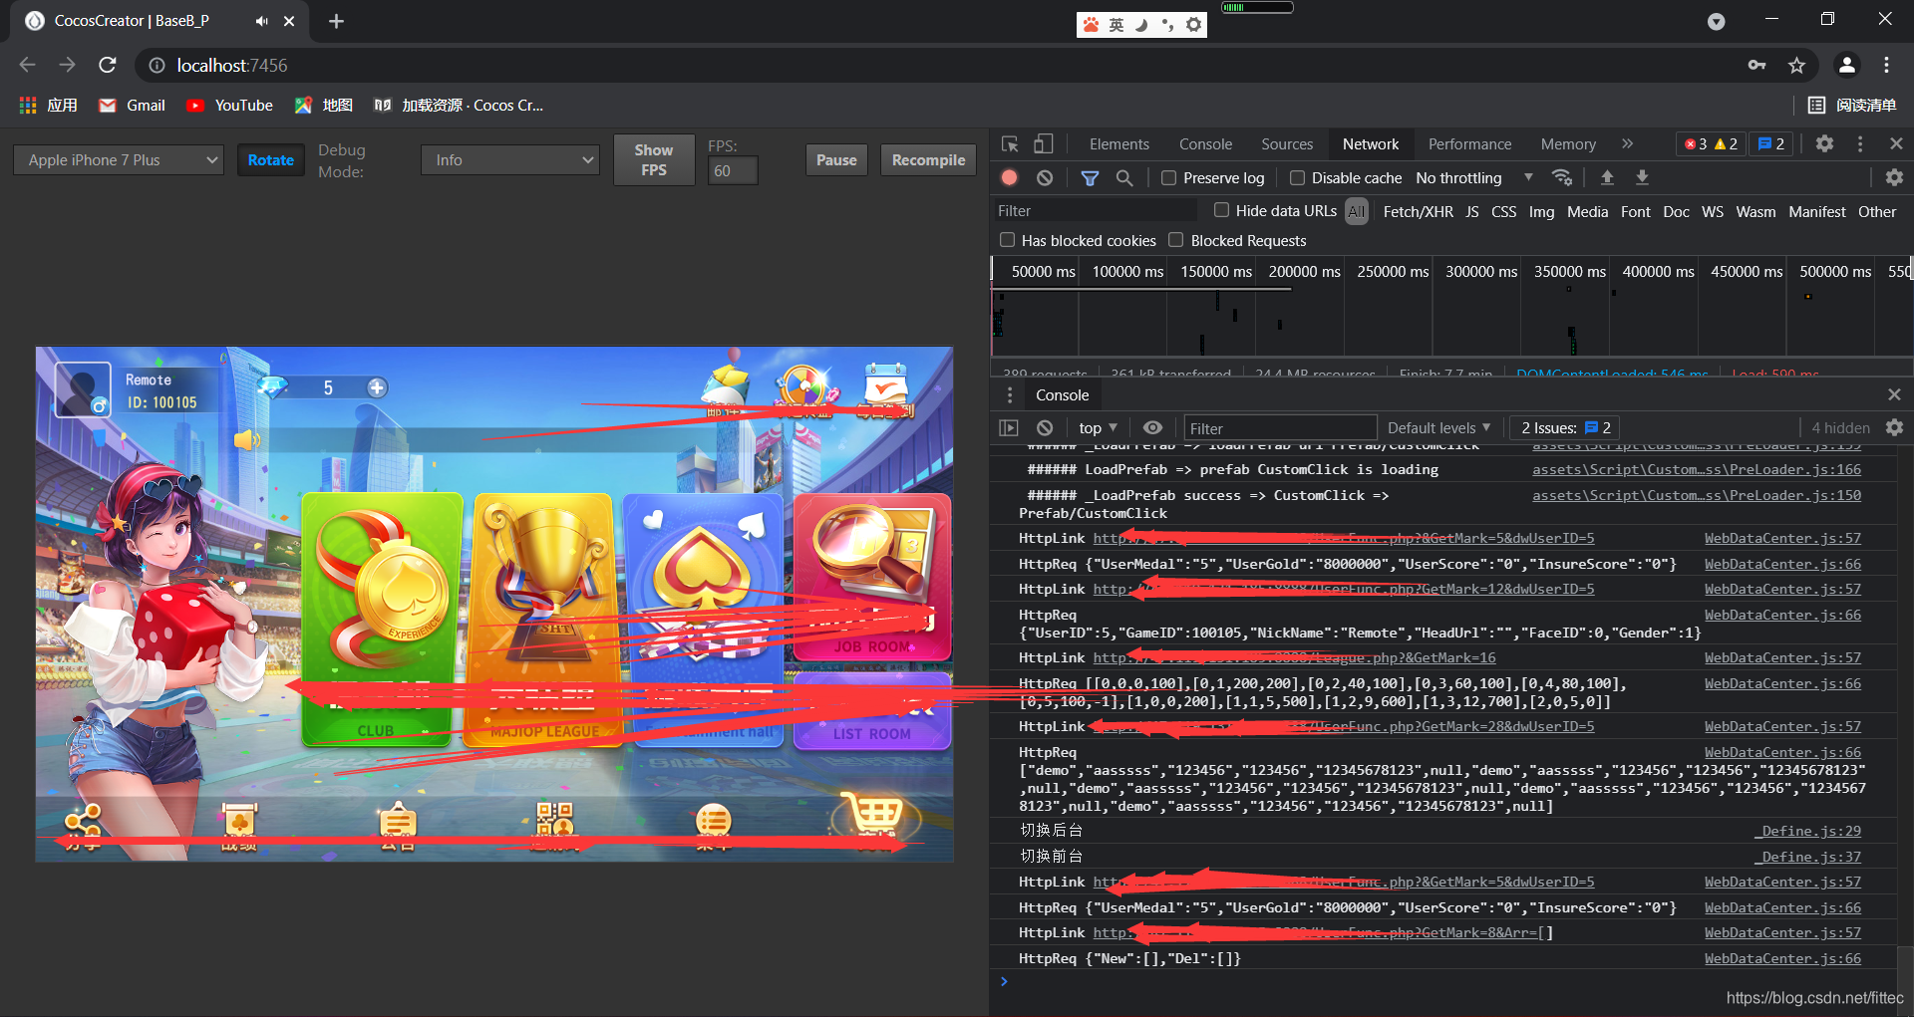Viewport: 1914px width, 1017px height.
Task: Open console top context dropdown
Action: (1098, 427)
